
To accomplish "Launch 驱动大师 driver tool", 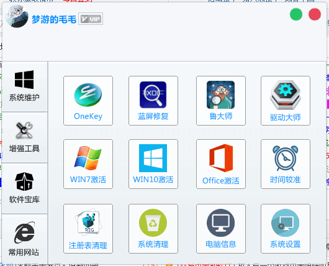I will pyautogui.click(x=286, y=101).
